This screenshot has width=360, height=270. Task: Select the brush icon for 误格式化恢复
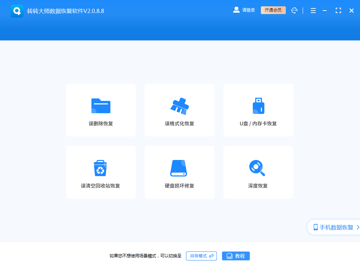(x=179, y=105)
